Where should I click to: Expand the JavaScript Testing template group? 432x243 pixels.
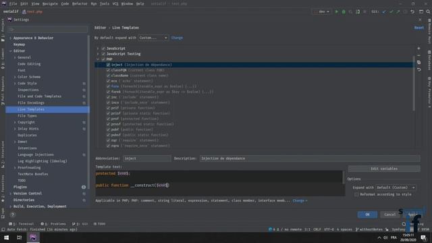(x=98, y=54)
